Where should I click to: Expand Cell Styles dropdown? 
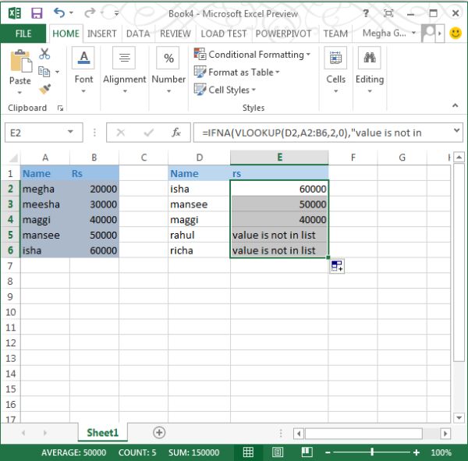click(253, 89)
